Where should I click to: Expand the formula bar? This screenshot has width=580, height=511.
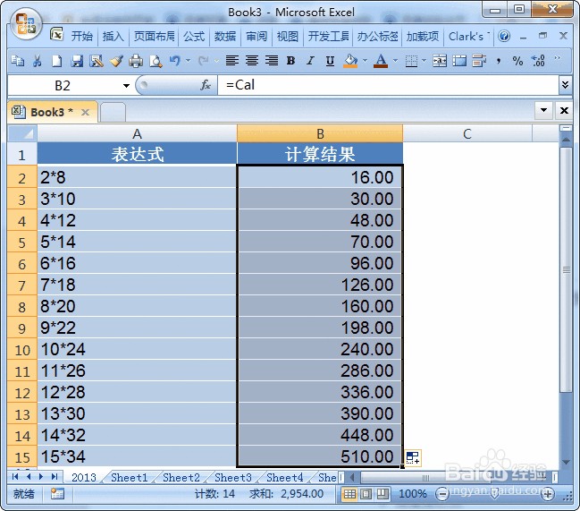[565, 85]
